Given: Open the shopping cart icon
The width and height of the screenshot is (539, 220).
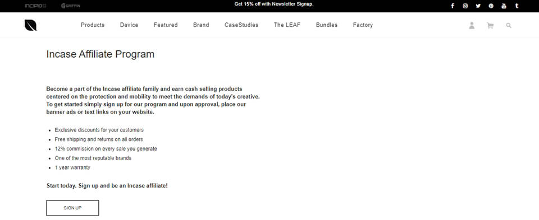Looking at the screenshot, I should click(490, 25).
